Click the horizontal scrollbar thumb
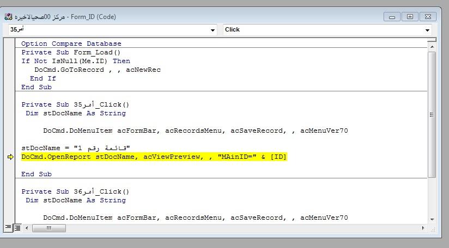The image size is (449, 248). tap(48, 228)
